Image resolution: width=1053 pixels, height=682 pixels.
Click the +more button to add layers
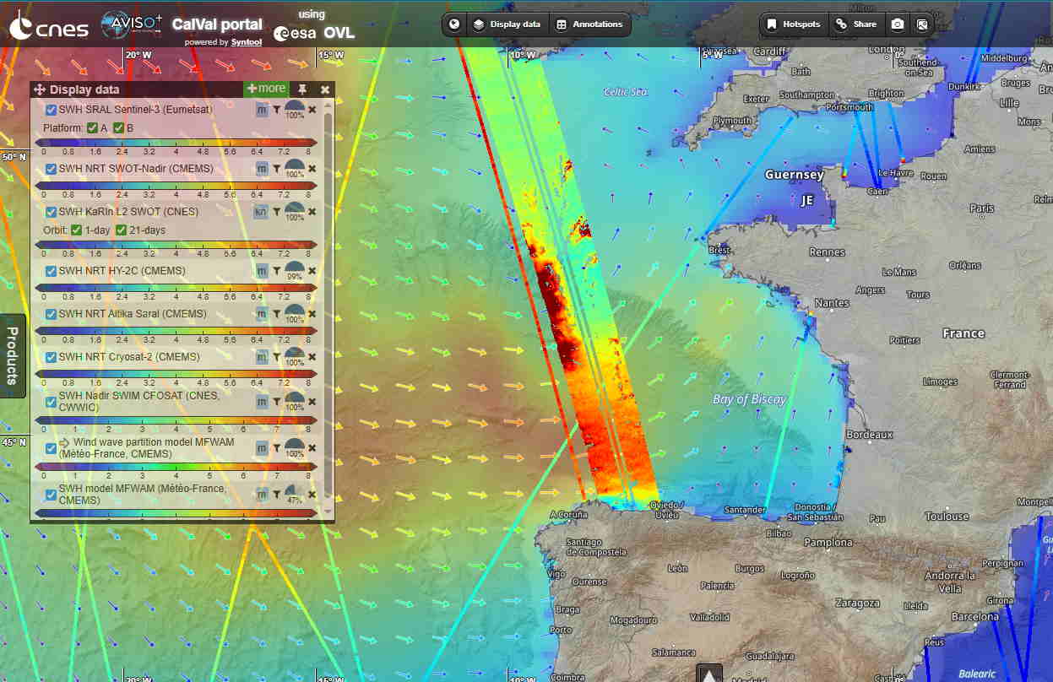coord(266,89)
